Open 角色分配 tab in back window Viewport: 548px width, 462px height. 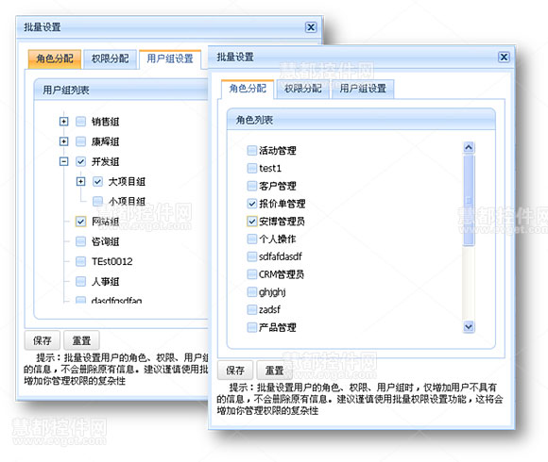point(55,58)
